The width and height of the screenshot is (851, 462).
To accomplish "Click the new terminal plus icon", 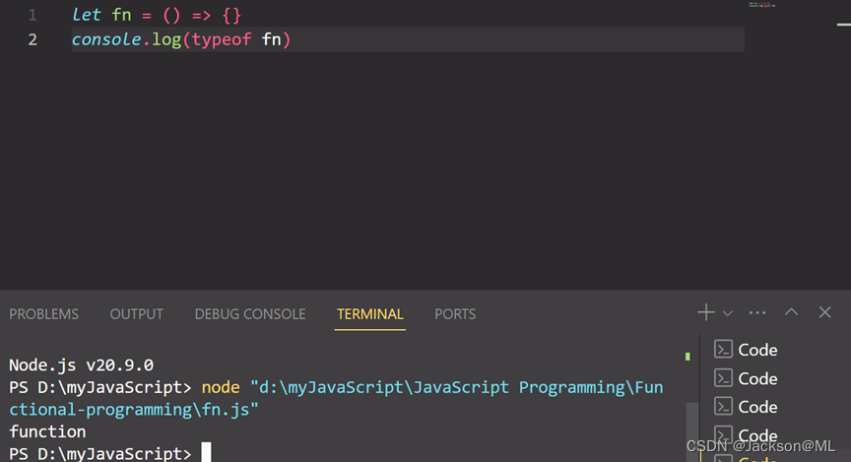I will (x=705, y=312).
